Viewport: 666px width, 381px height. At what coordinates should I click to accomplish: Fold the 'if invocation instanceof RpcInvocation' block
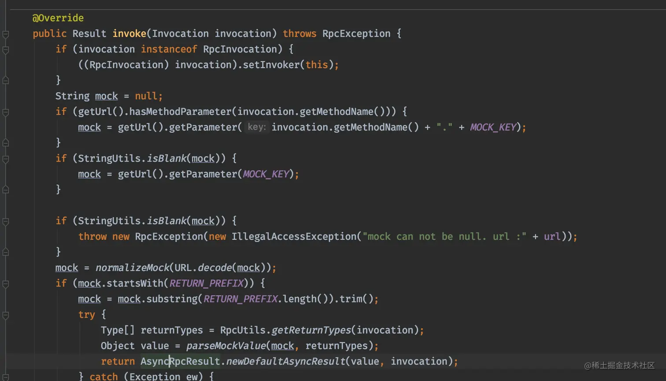pos(6,50)
